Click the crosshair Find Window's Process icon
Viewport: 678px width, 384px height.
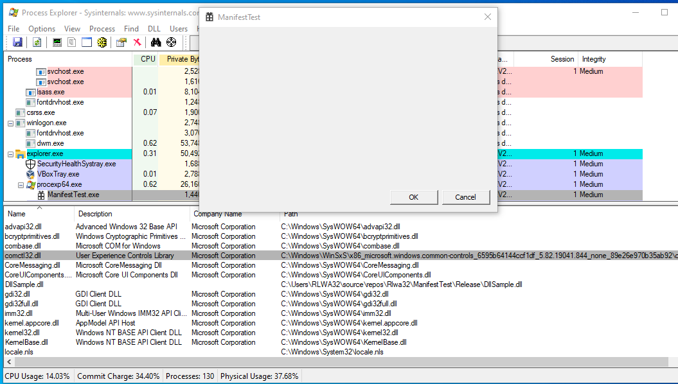tap(171, 42)
